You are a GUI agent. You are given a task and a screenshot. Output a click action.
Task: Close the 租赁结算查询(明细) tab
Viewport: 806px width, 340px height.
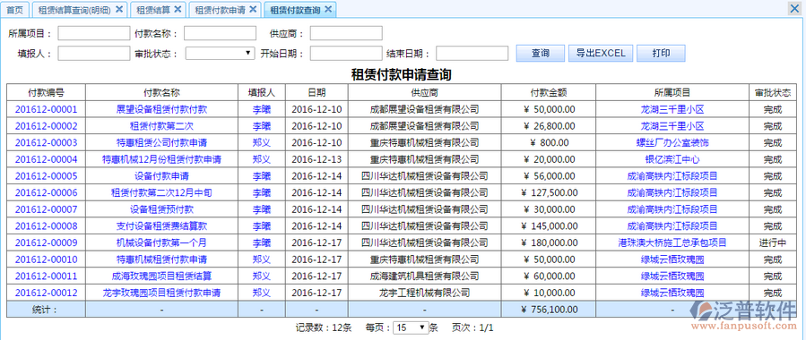coord(119,9)
